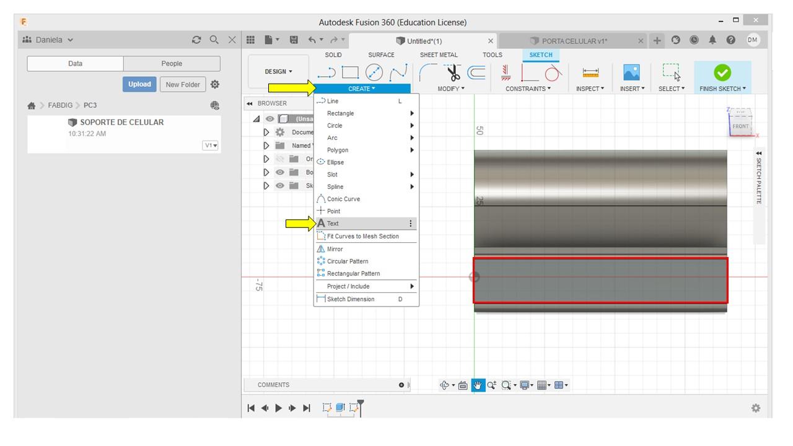Screen dimensions: 793x446
Task: Click the Insert Image icon
Action: [632, 72]
